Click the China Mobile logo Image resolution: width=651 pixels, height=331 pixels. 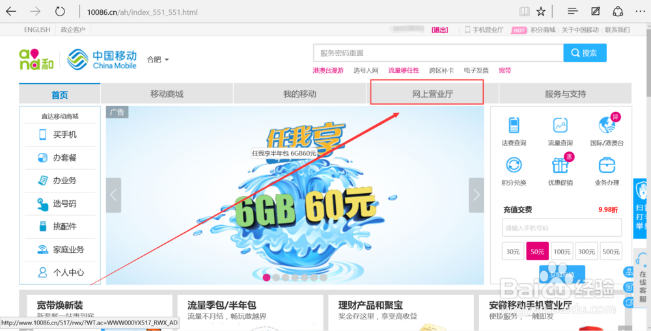(102, 60)
